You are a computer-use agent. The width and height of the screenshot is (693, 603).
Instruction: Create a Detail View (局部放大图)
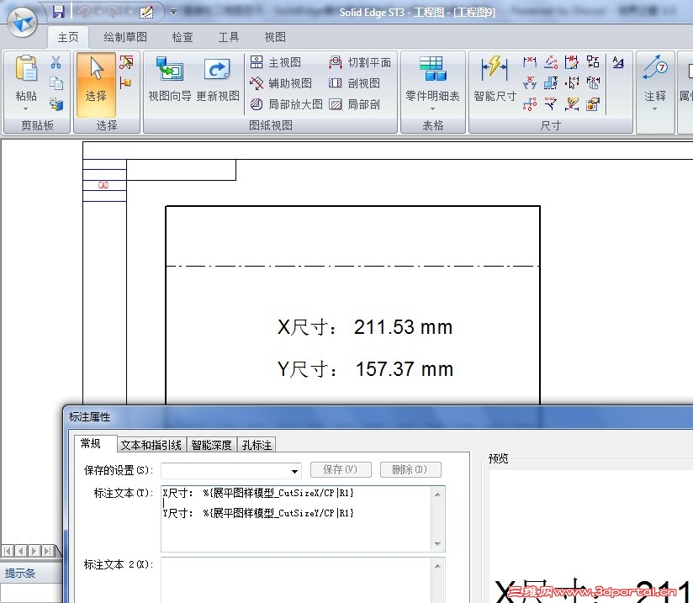coord(286,104)
